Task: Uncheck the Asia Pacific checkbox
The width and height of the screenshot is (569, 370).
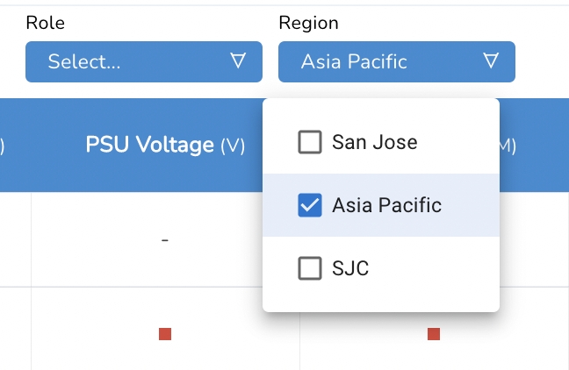Action: [310, 205]
